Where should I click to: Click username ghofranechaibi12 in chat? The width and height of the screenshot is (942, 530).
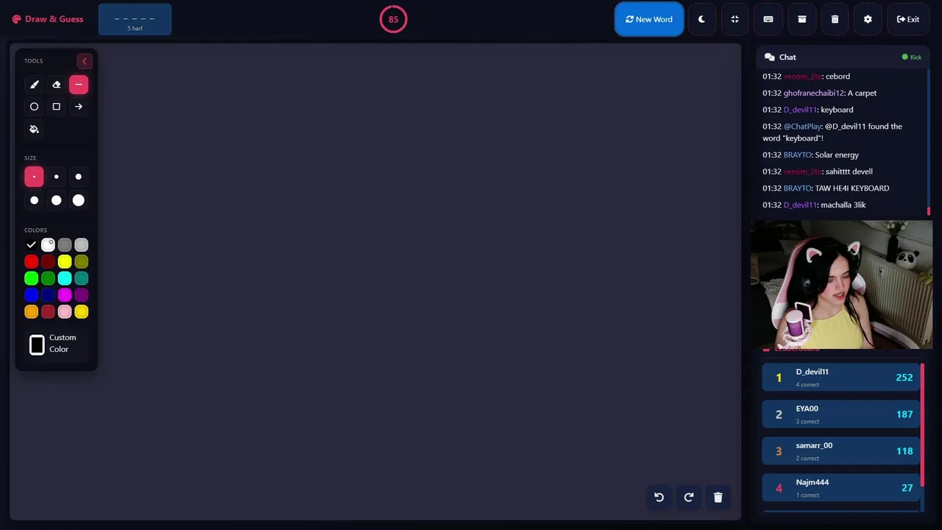(x=813, y=93)
